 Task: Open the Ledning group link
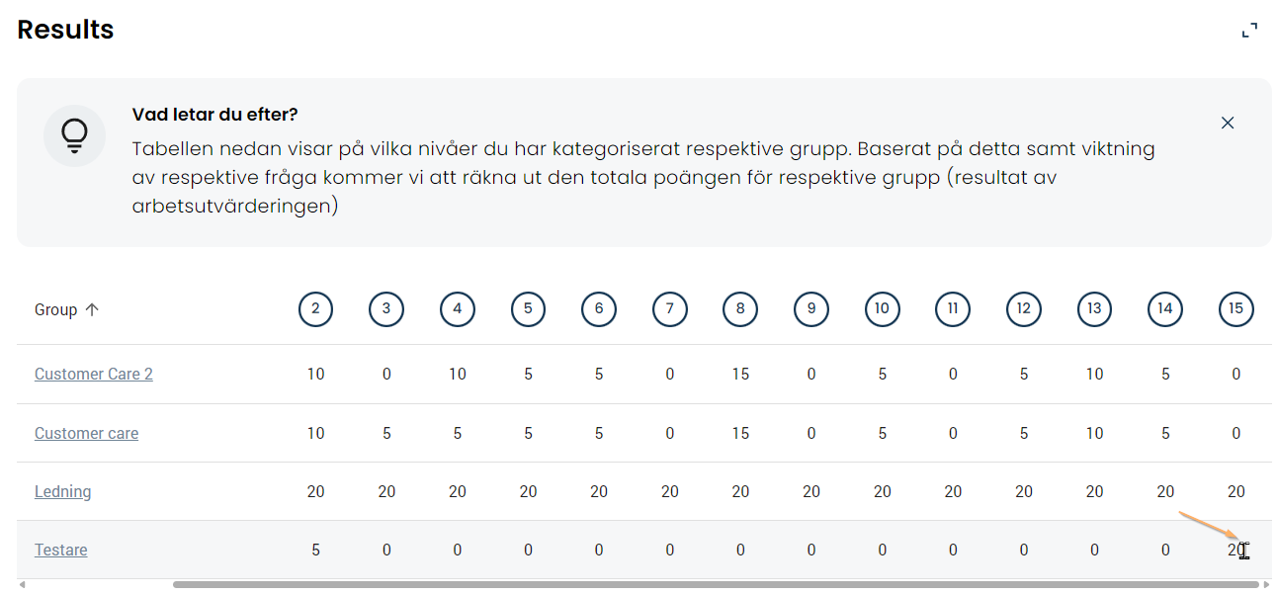[62, 491]
